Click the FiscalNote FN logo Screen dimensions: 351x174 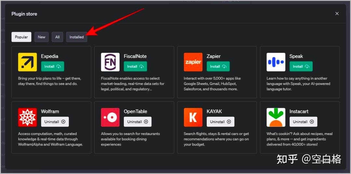tap(110, 62)
